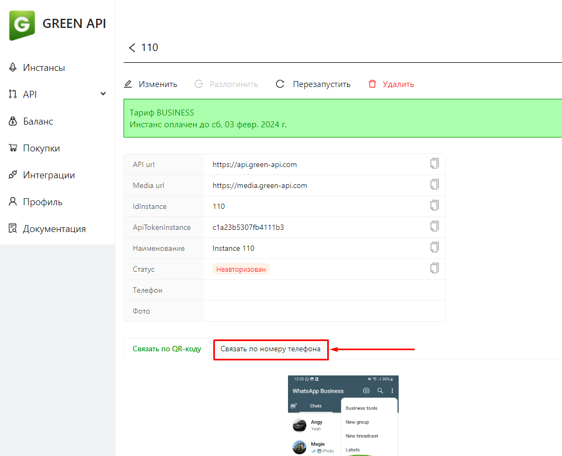Switch to Связать по номеру телефона tab
Viewport: 562px width, 456px height.
[x=270, y=349]
